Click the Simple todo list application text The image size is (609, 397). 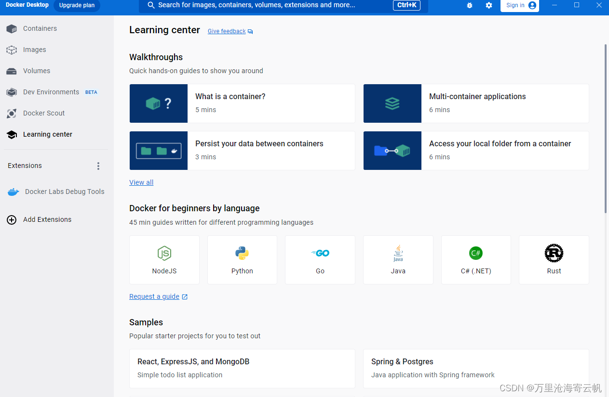180,375
